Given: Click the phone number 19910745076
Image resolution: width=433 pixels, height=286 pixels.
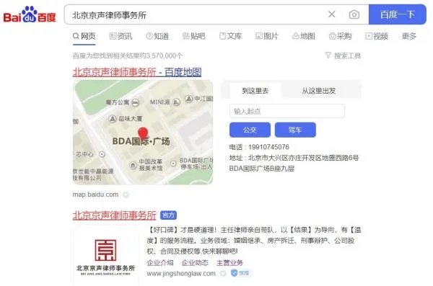Looking at the screenshot, I should pyautogui.click(x=268, y=147).
